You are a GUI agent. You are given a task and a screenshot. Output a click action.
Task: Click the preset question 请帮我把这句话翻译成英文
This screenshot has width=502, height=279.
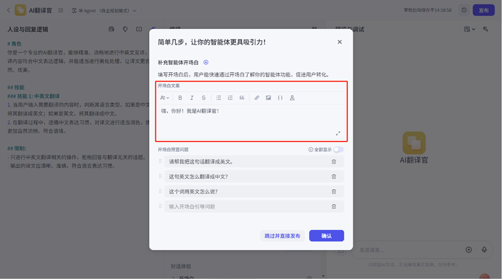[254, 162]
